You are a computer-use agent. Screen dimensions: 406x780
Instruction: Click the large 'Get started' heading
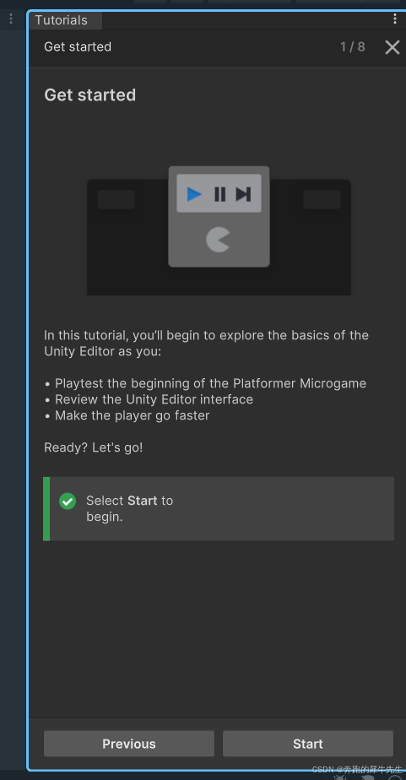pyautogui.click(x=90, y=95)
